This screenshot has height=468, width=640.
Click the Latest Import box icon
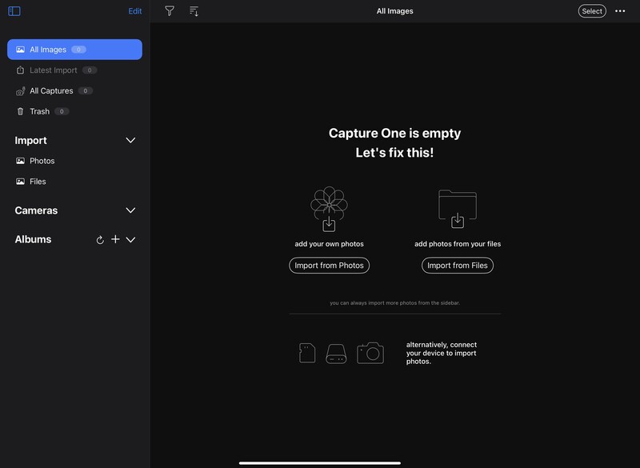[x=20, y=70]
